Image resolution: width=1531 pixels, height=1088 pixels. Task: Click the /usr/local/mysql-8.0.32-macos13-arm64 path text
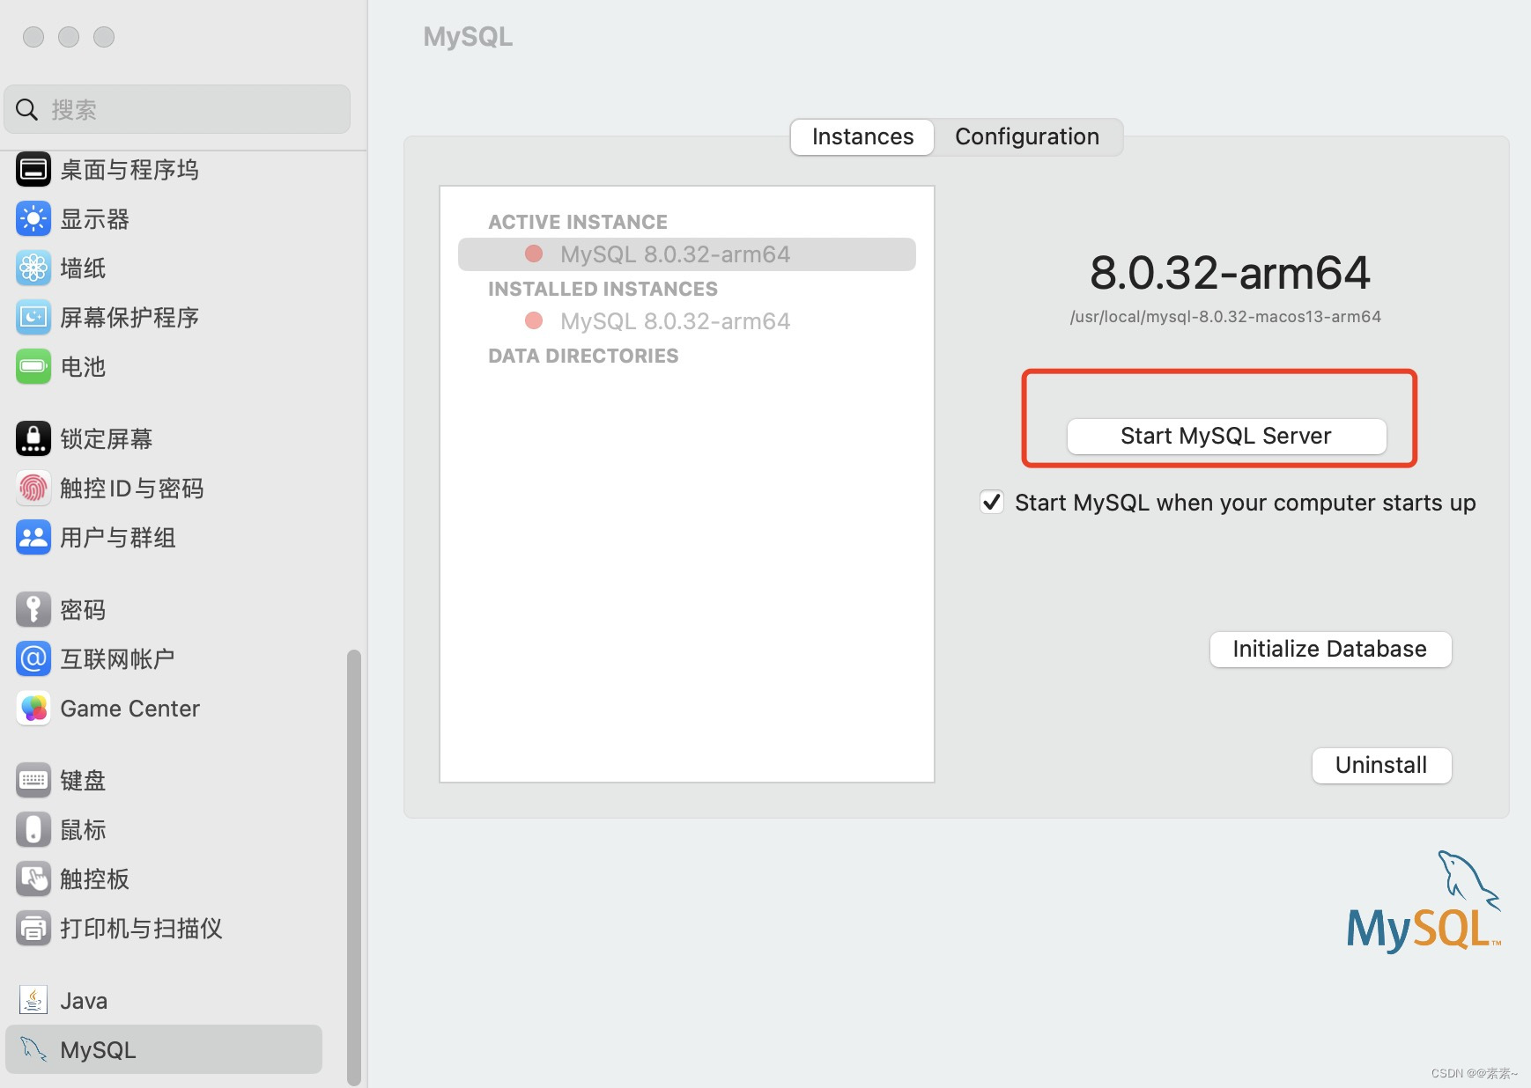click(1225, 317)
